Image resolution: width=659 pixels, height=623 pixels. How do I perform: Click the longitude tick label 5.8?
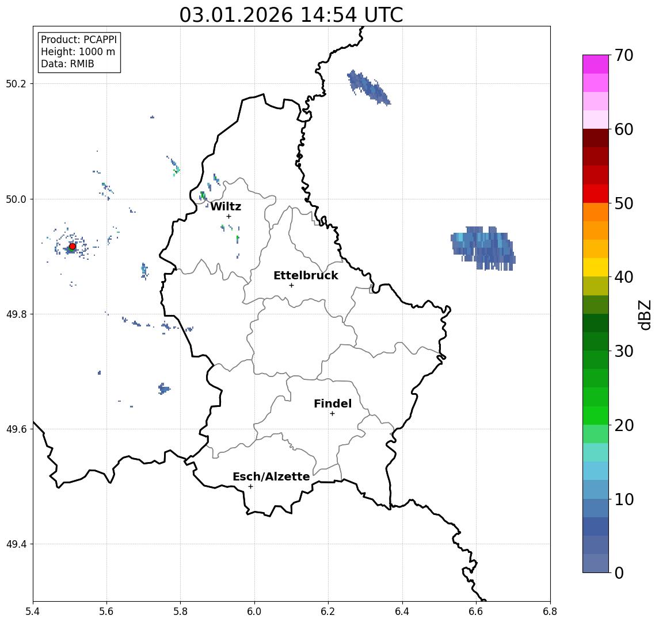[180, 612]
